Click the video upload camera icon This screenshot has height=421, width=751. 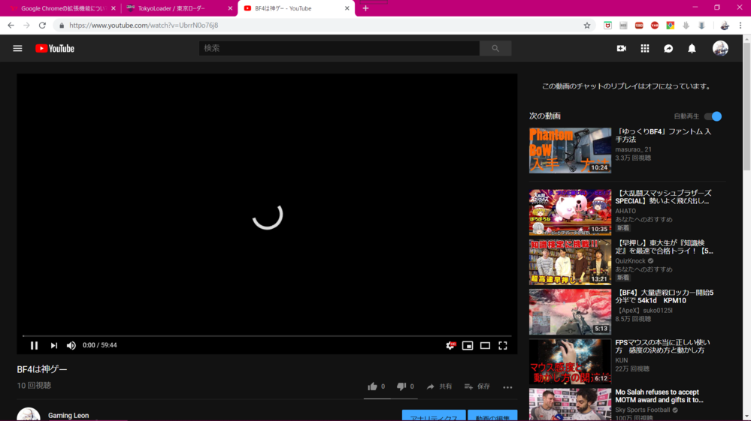click(x=621, y=49)
